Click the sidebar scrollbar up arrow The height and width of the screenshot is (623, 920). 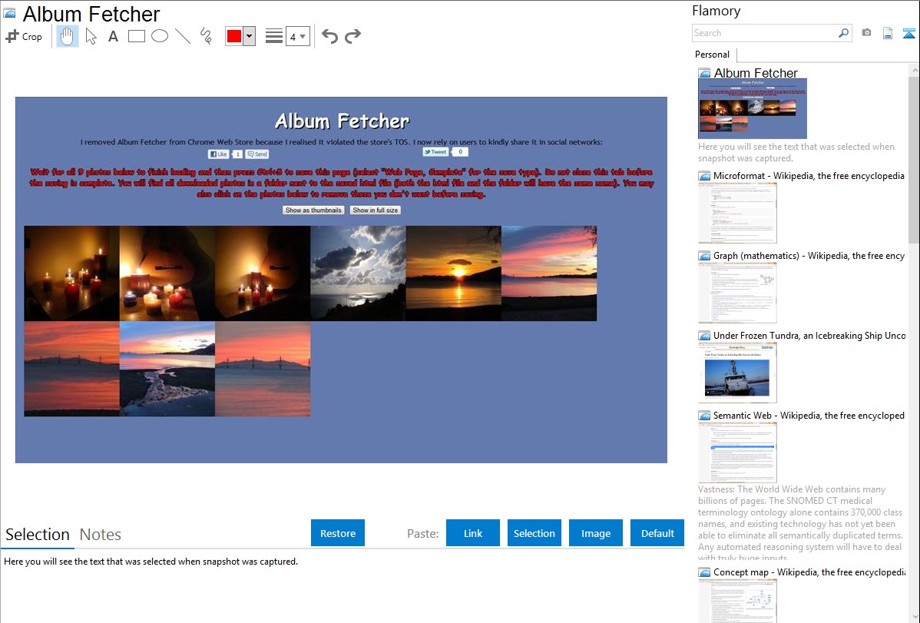click(x=914, y=70)
